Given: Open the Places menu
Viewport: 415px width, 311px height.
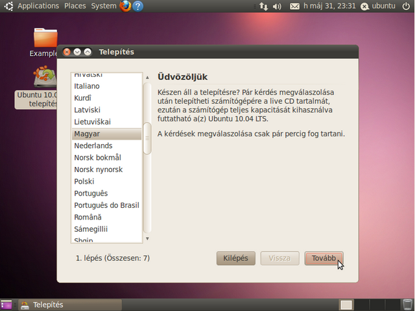Looking at the screenshot, I should (75, 6).
